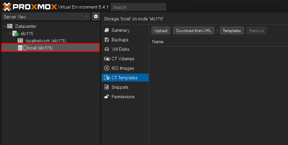Click the Upload button
288x145 pixels.
tap(161, 30)
